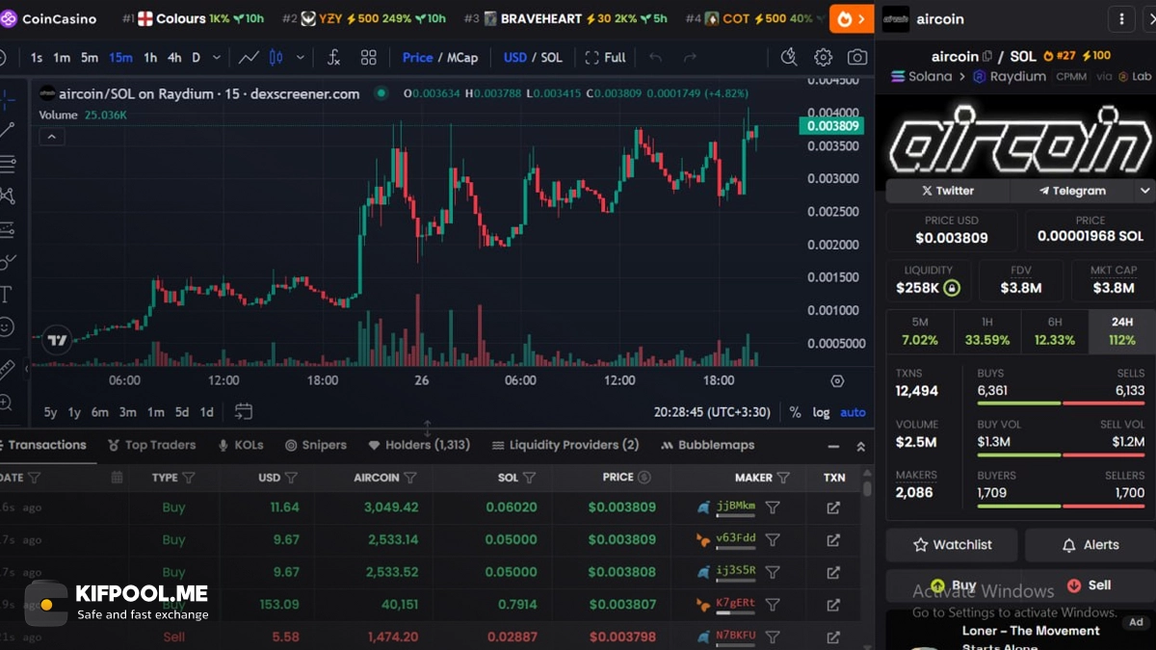This screenshot has width=1156, height=650.
Task: Take a chart snapshot with camera icon
Action: [856, 58]
